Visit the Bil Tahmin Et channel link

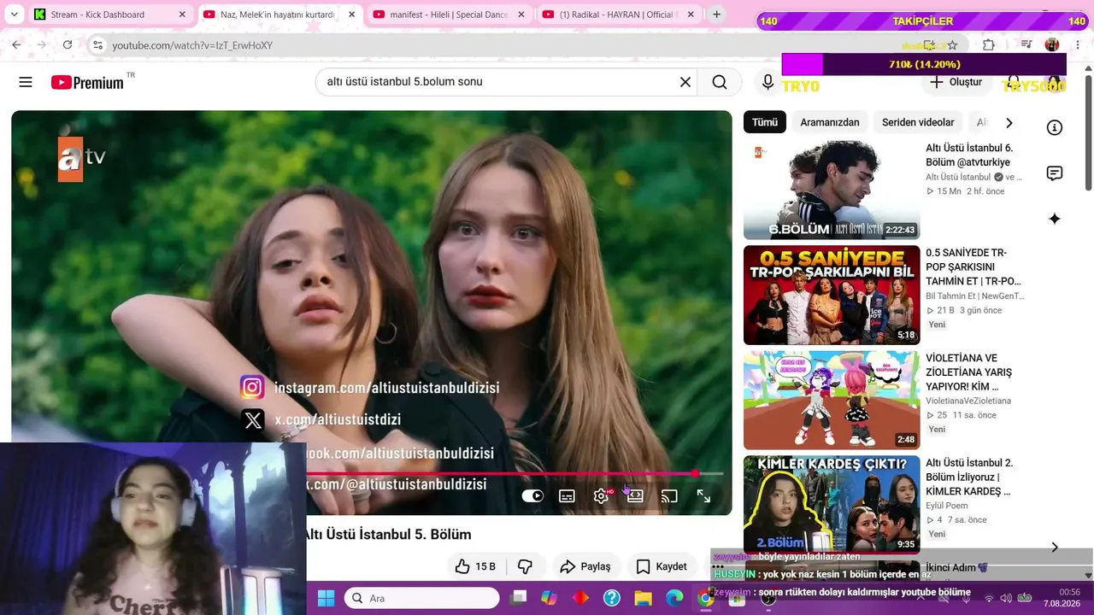(x=974, y=296)
